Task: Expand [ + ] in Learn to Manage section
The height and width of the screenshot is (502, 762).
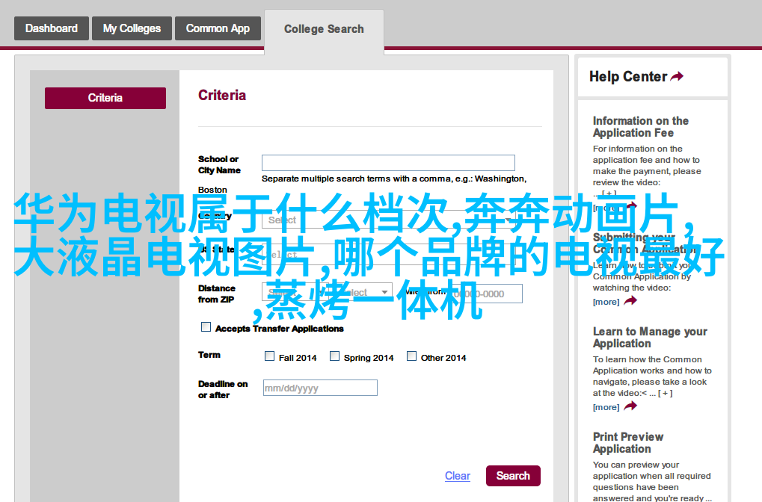Action: tap(666, 393)
